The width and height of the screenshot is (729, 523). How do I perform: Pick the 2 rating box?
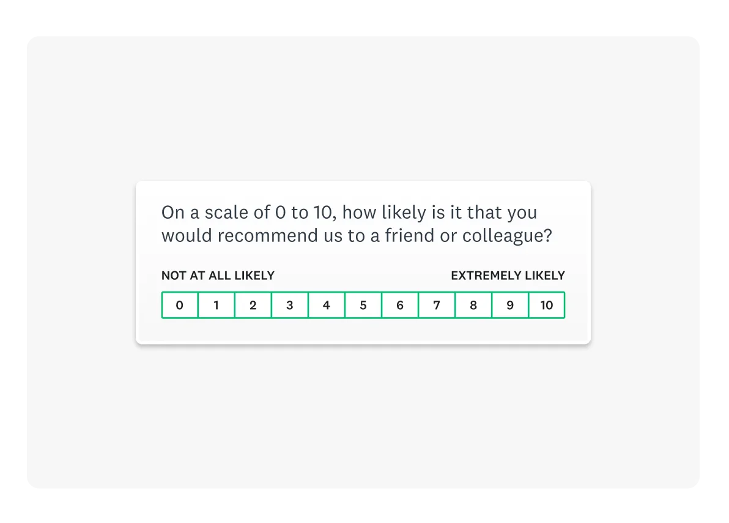click(253, 305)
